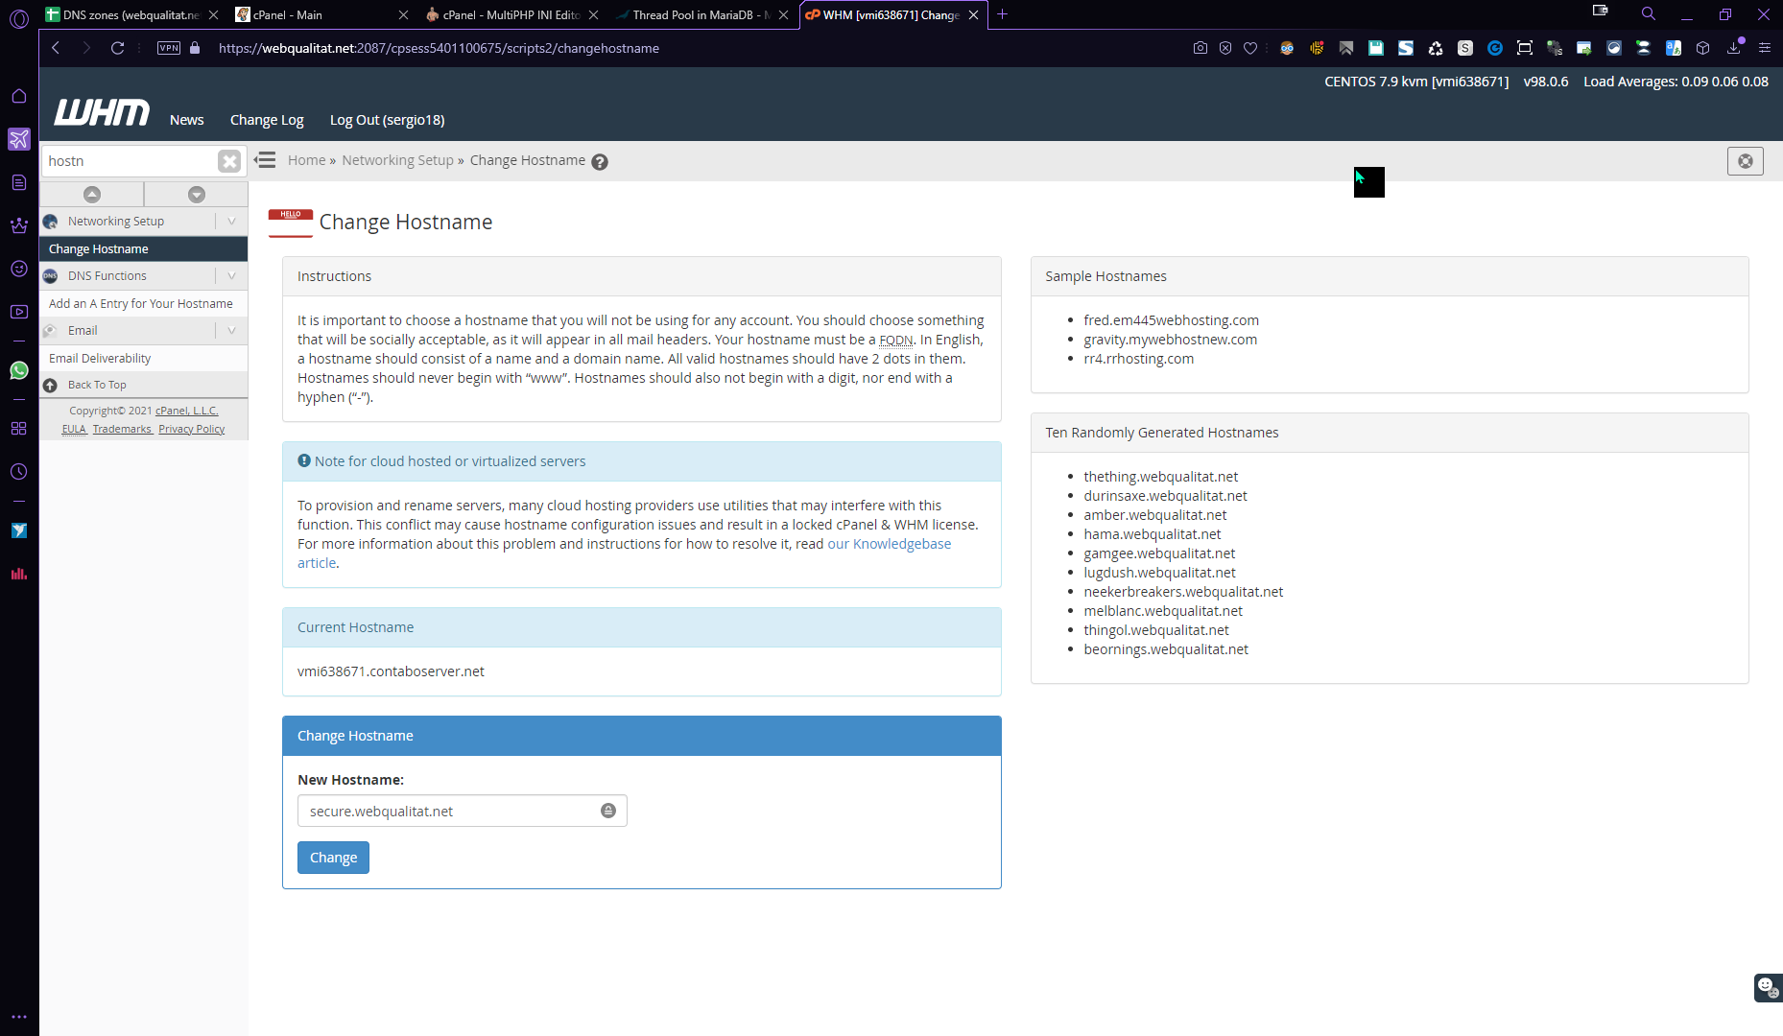Open the document icon in the Opera sidebar
Screen dimensions: 1783x1036
pos(19,182)
